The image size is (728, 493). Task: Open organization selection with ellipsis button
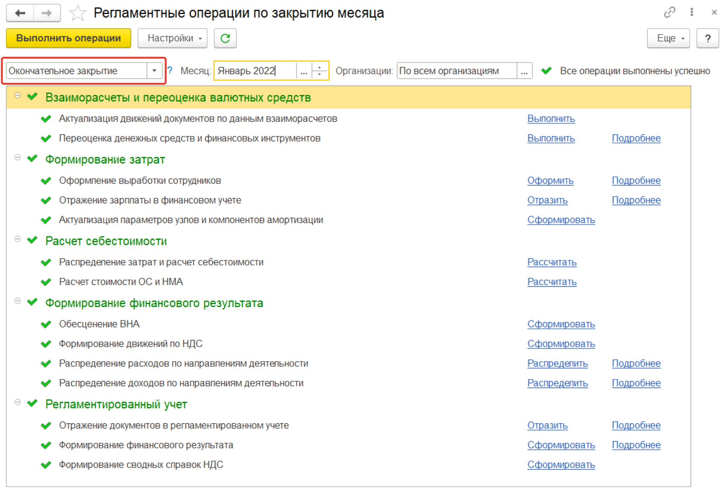coord(524,71)
